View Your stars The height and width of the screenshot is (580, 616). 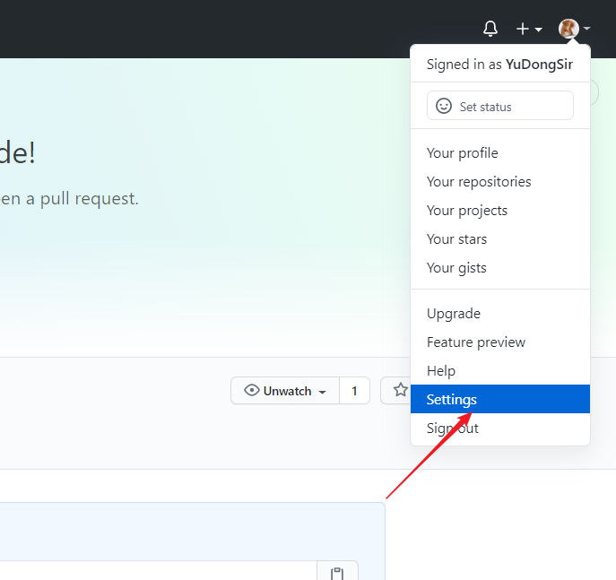500,238
